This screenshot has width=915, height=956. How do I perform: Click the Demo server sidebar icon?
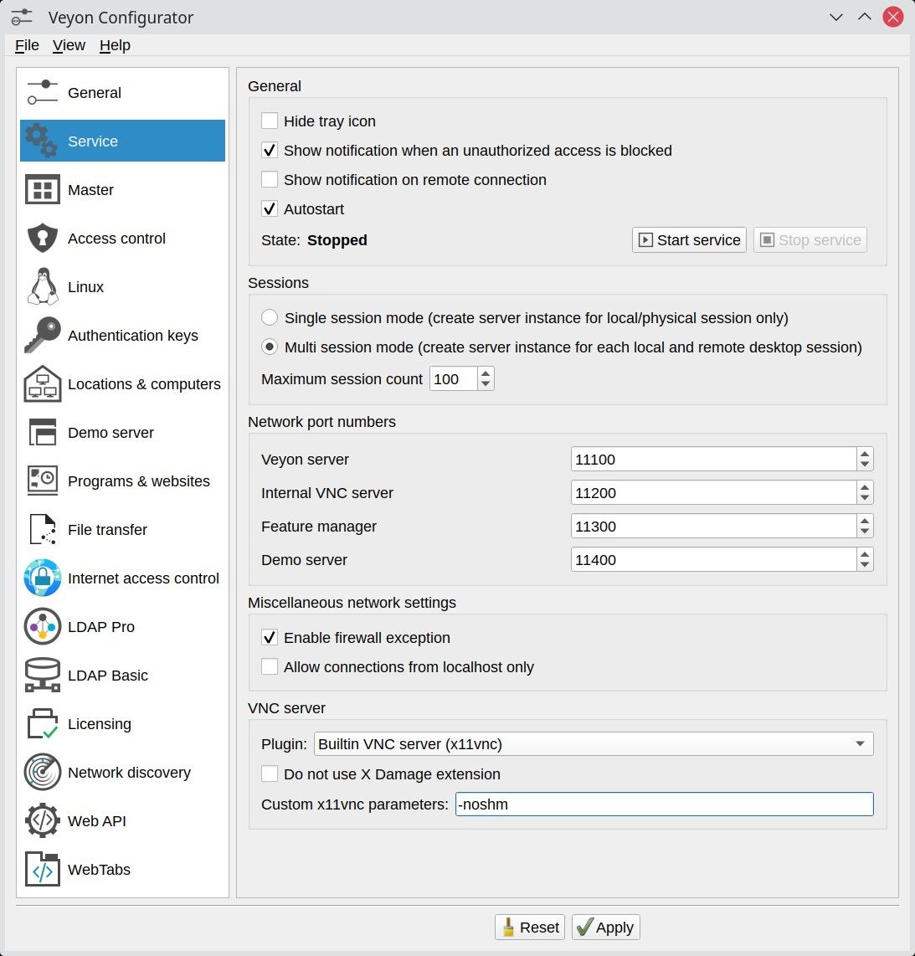(42, 432)
